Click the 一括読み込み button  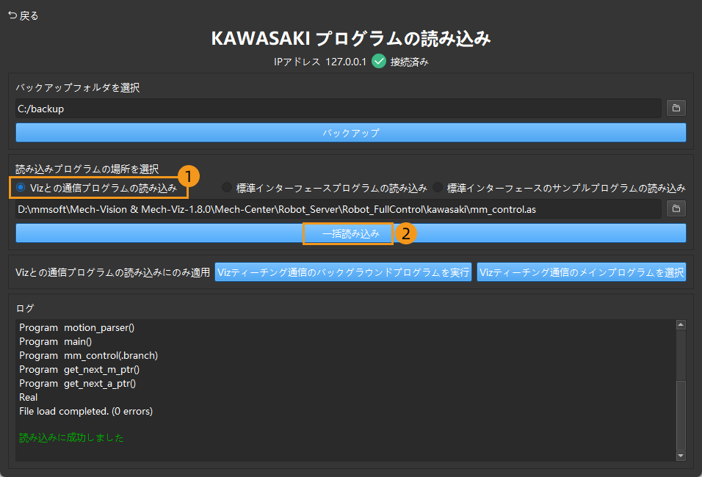pyautogui.click(x=350, y=233)
